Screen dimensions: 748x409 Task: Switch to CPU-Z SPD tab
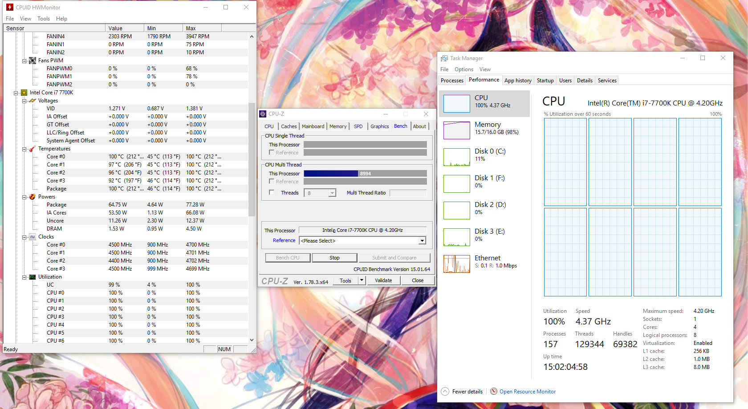pyautogui.click(x=358, y=126)
